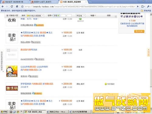The height and width of the screenshot is (114, 152).
Task: Open the location 所在地 dropdown
Action: tap(81, 16)
